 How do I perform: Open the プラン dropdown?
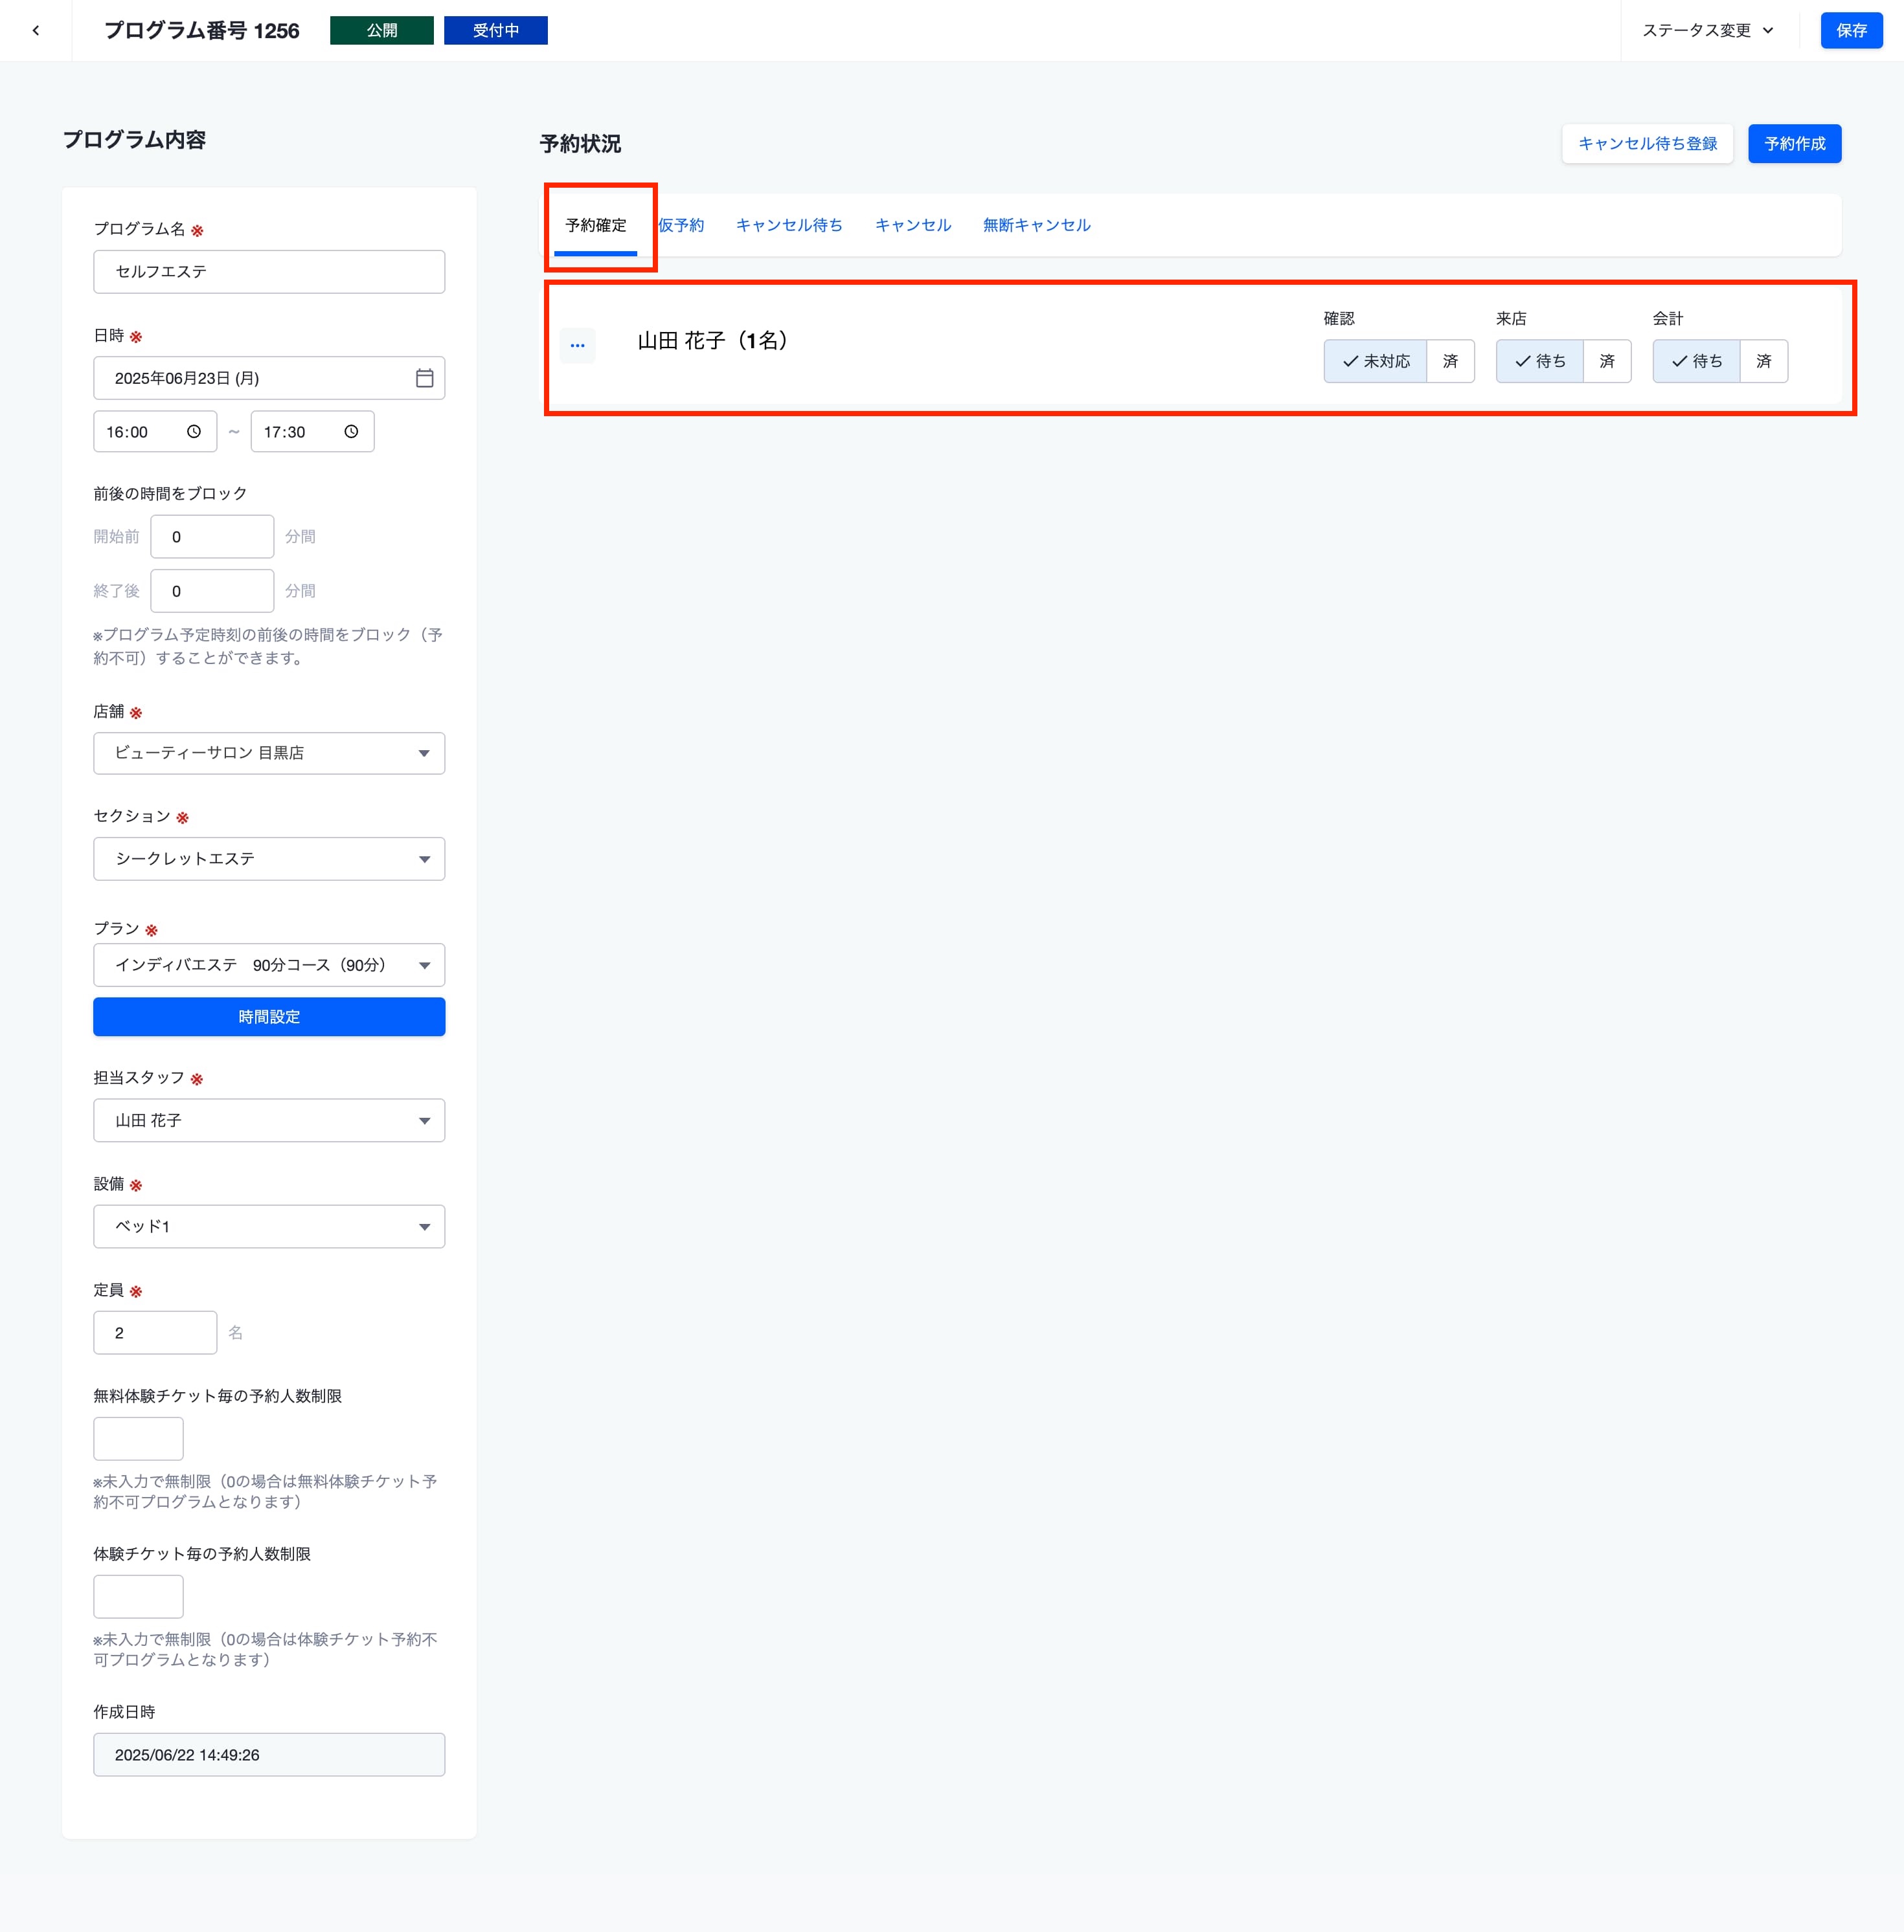(269, 964)
